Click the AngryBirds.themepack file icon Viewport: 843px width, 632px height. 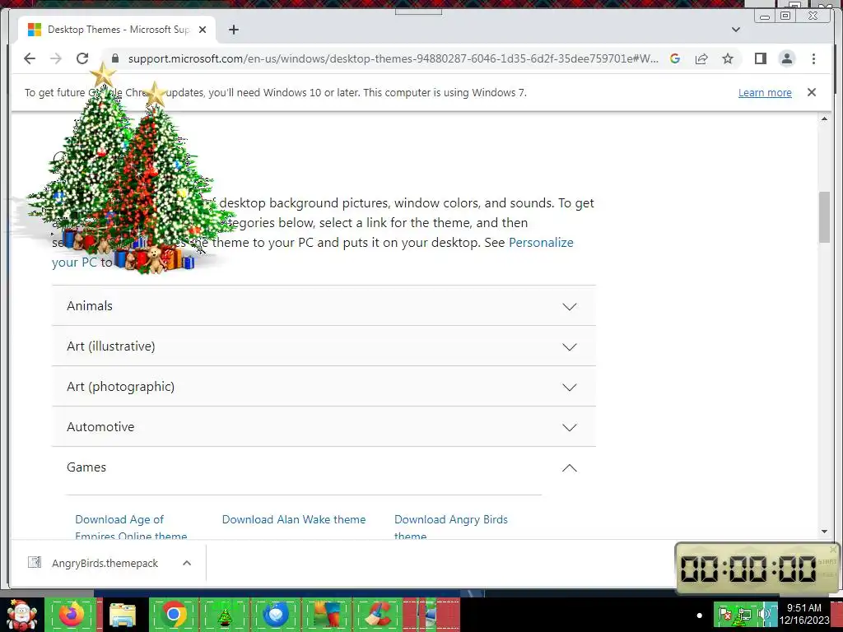pos(35,563)
